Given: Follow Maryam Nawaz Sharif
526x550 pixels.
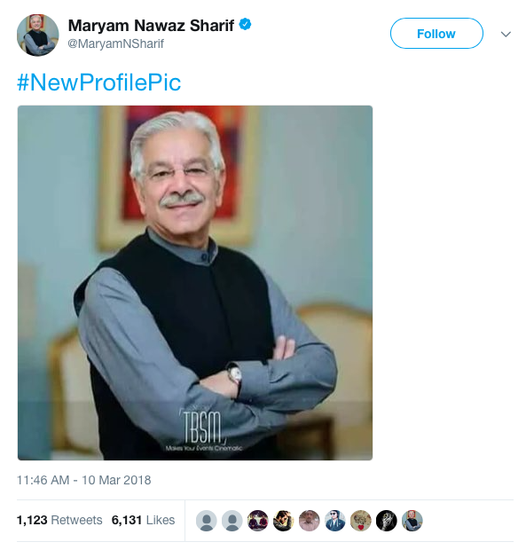Looking at the screenshot, I should 436,34.
